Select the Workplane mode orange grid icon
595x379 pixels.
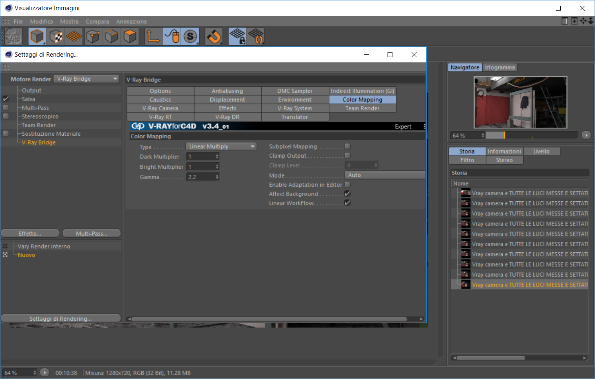tap(74, 37)
